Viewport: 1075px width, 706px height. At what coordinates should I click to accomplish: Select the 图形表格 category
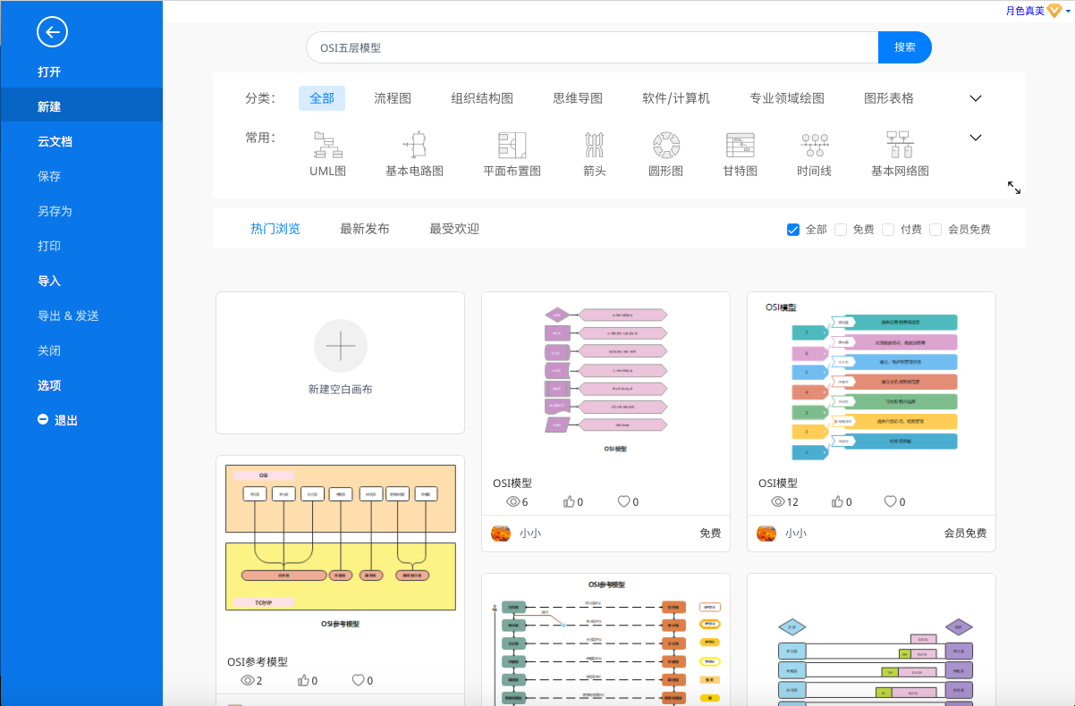point(889,98)
